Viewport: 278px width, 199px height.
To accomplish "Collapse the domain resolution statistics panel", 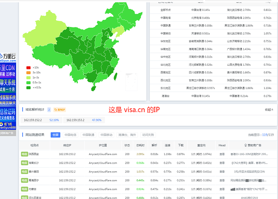I will (268, 110).
